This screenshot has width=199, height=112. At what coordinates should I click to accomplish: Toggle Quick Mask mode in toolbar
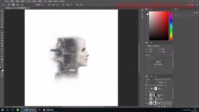point(2,73)
